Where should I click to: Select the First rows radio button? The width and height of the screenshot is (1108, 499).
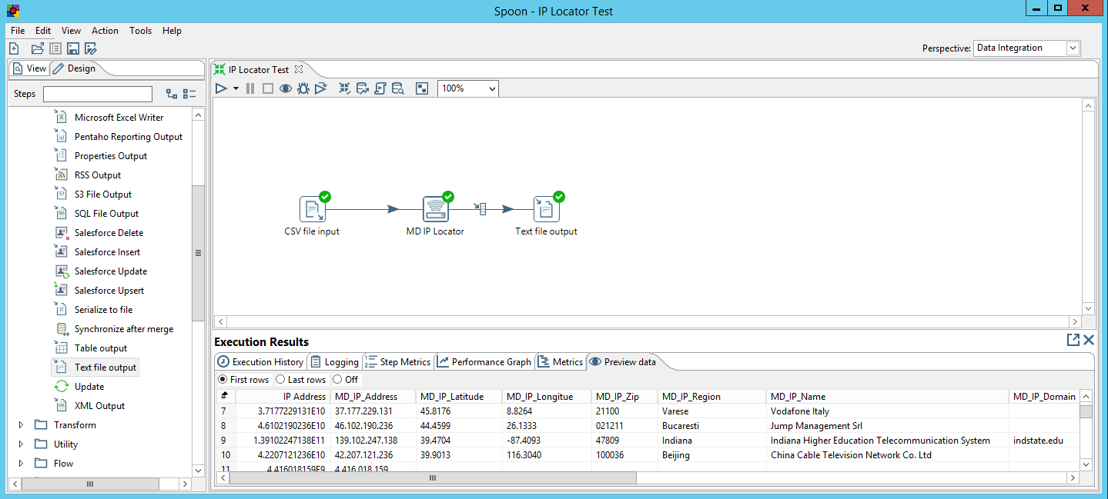(223, 380)
